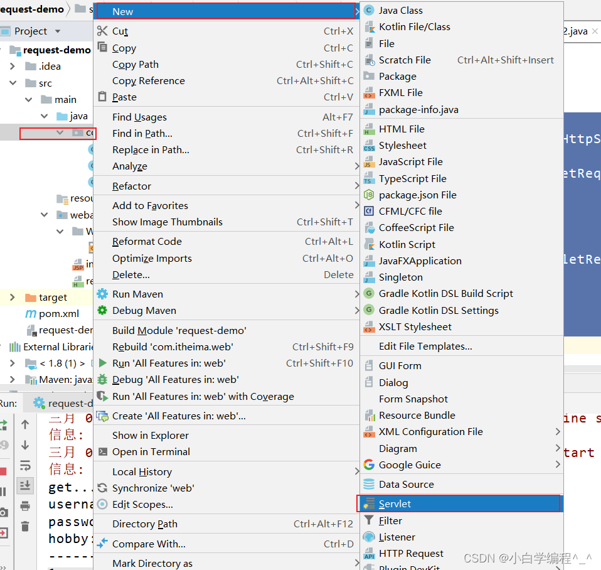Click the Compare With arrows icon
Image resolution: width=601 pixels, height=570 pixels.
coord(102,543)
